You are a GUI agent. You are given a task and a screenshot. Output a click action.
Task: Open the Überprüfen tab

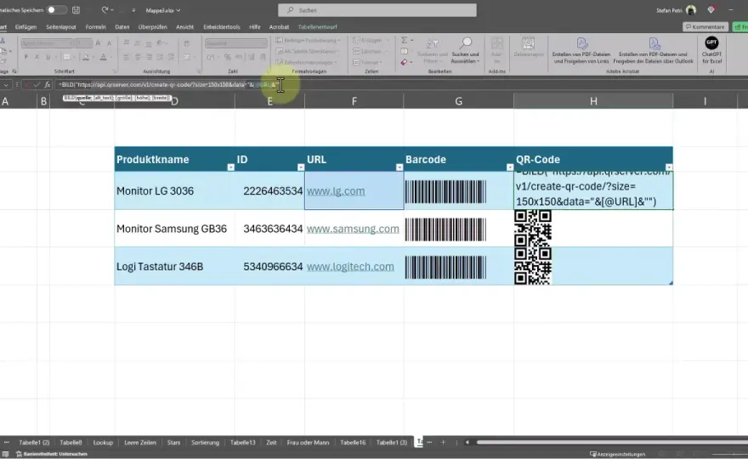pos(153,26)
